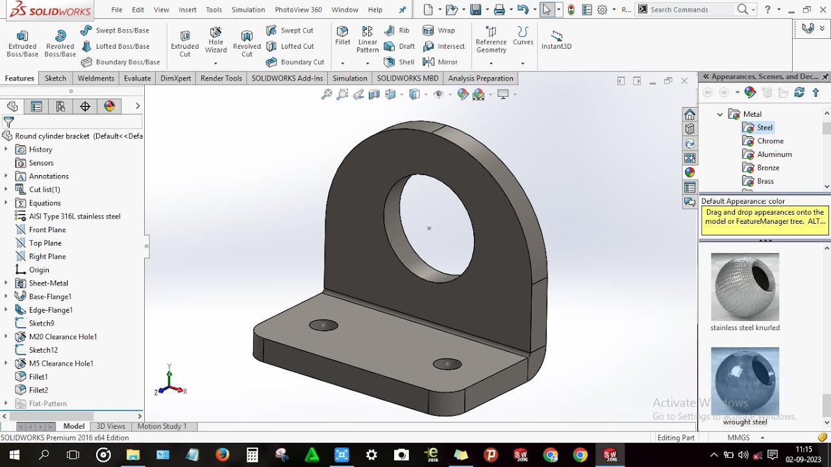Open the Hole Wizard tool
Viewport: 831px width, 467px height.
216,40
